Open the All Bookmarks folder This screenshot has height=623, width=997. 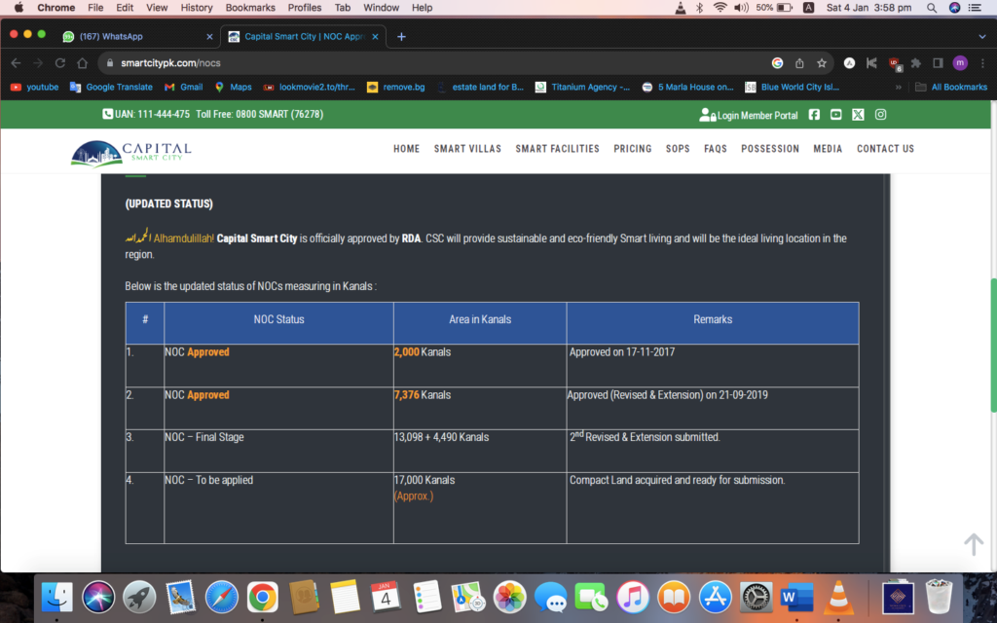(951, 87)
